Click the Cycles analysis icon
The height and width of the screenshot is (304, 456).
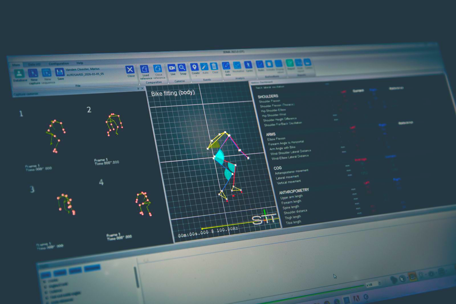pyautogui.click(x=249, y=65)
